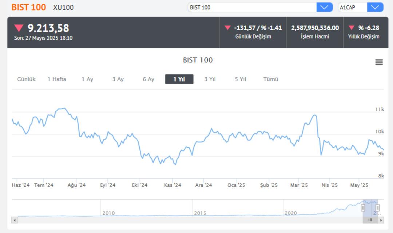Click the navigator scrollbar thumb grip

click(370, 220)
